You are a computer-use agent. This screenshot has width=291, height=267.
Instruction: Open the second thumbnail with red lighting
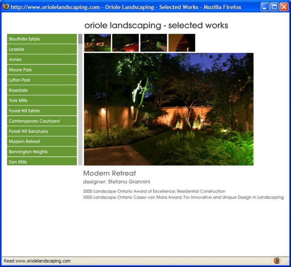tap(125, 43)
